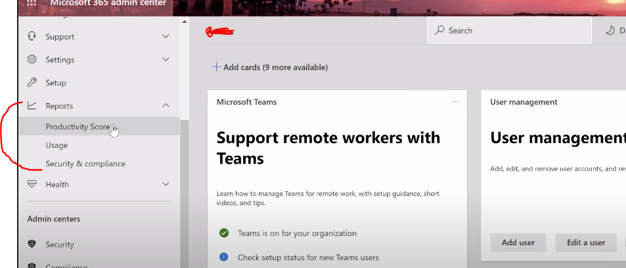This screenshot has width=626, height=268.
Task: Expand the Support menu chevron
Action: click(166, 36)
